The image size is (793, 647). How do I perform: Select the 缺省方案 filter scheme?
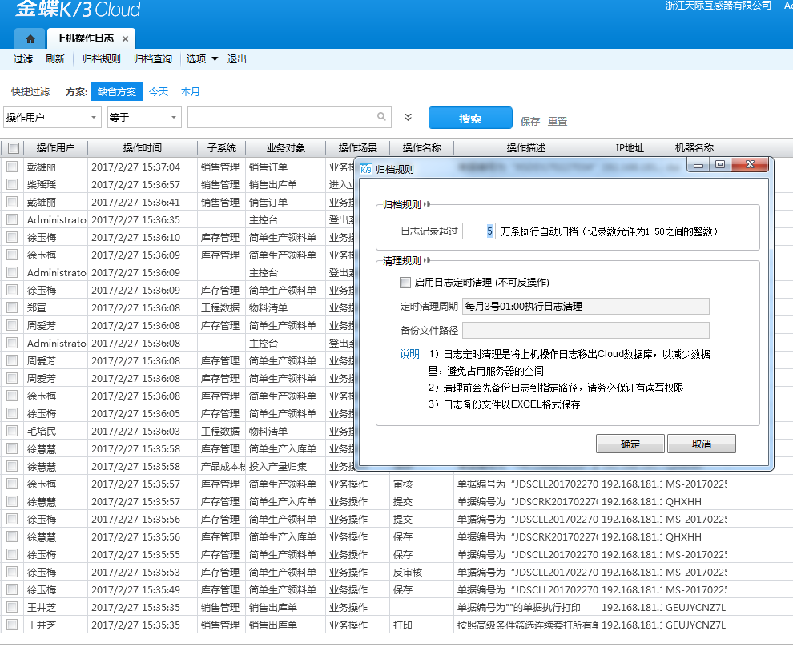coord(117,92)
